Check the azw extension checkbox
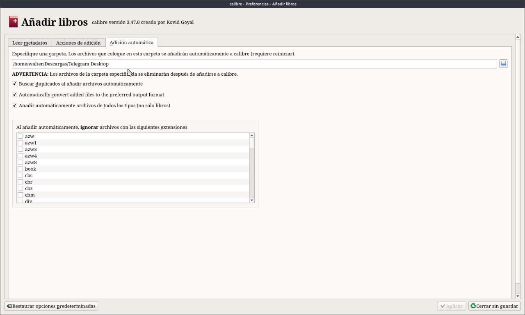The height and width of the screenshot is (315, 525). [20, 136]
